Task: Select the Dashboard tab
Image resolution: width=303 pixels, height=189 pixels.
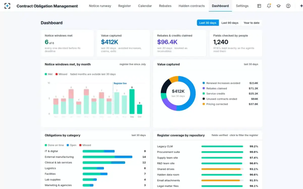Action: pyautogui.click(x=220, y=6)
